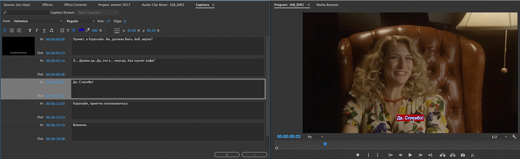Screen dimensions: 520x159
Task: Go to the Out point
Action: click(430, 155)
